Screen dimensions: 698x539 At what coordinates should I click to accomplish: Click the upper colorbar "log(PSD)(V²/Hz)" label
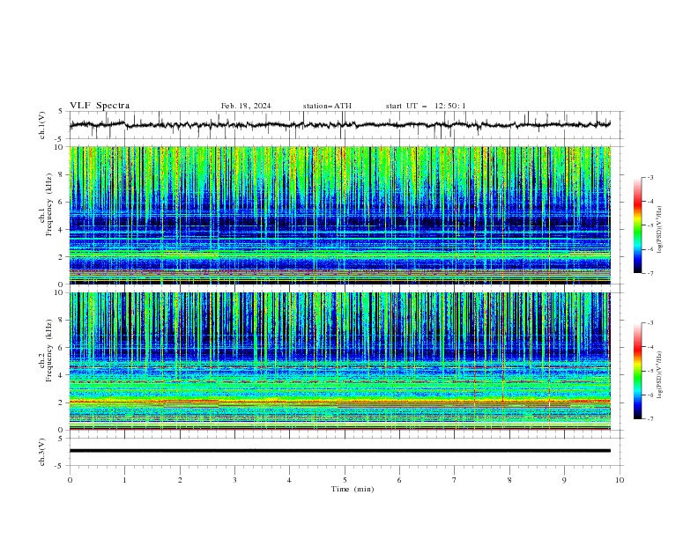click(660, 230)
